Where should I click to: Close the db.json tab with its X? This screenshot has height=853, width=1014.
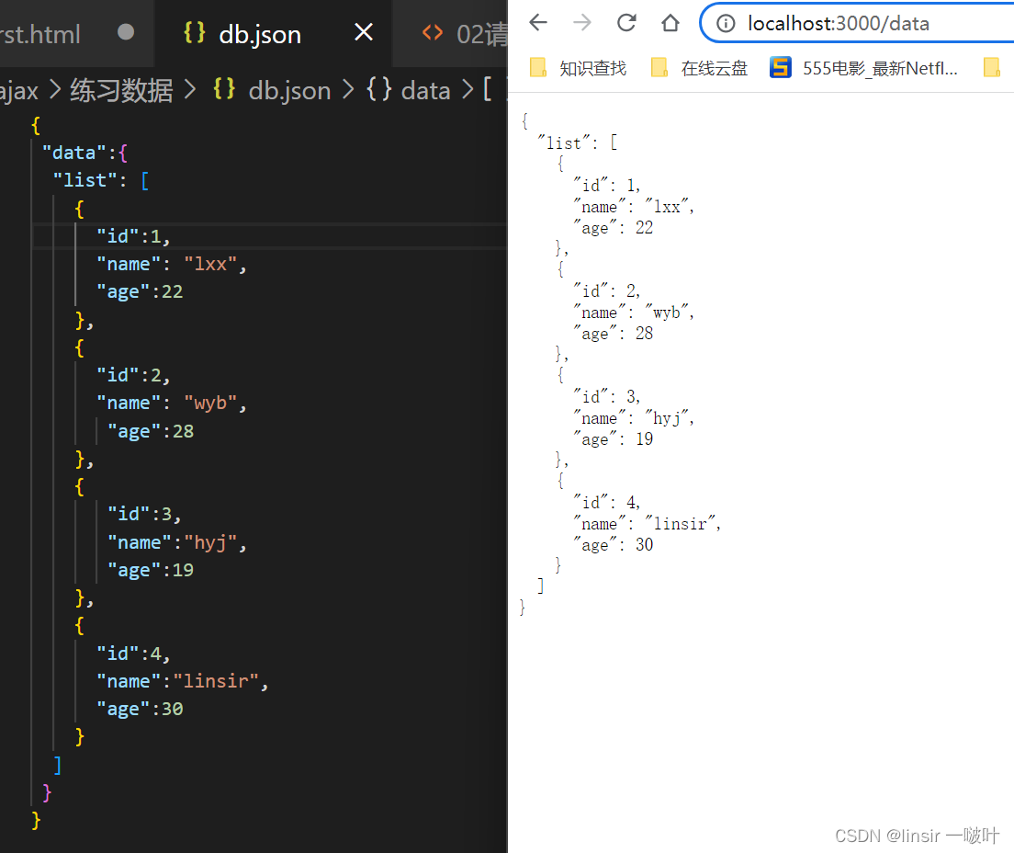click(363, 33)
